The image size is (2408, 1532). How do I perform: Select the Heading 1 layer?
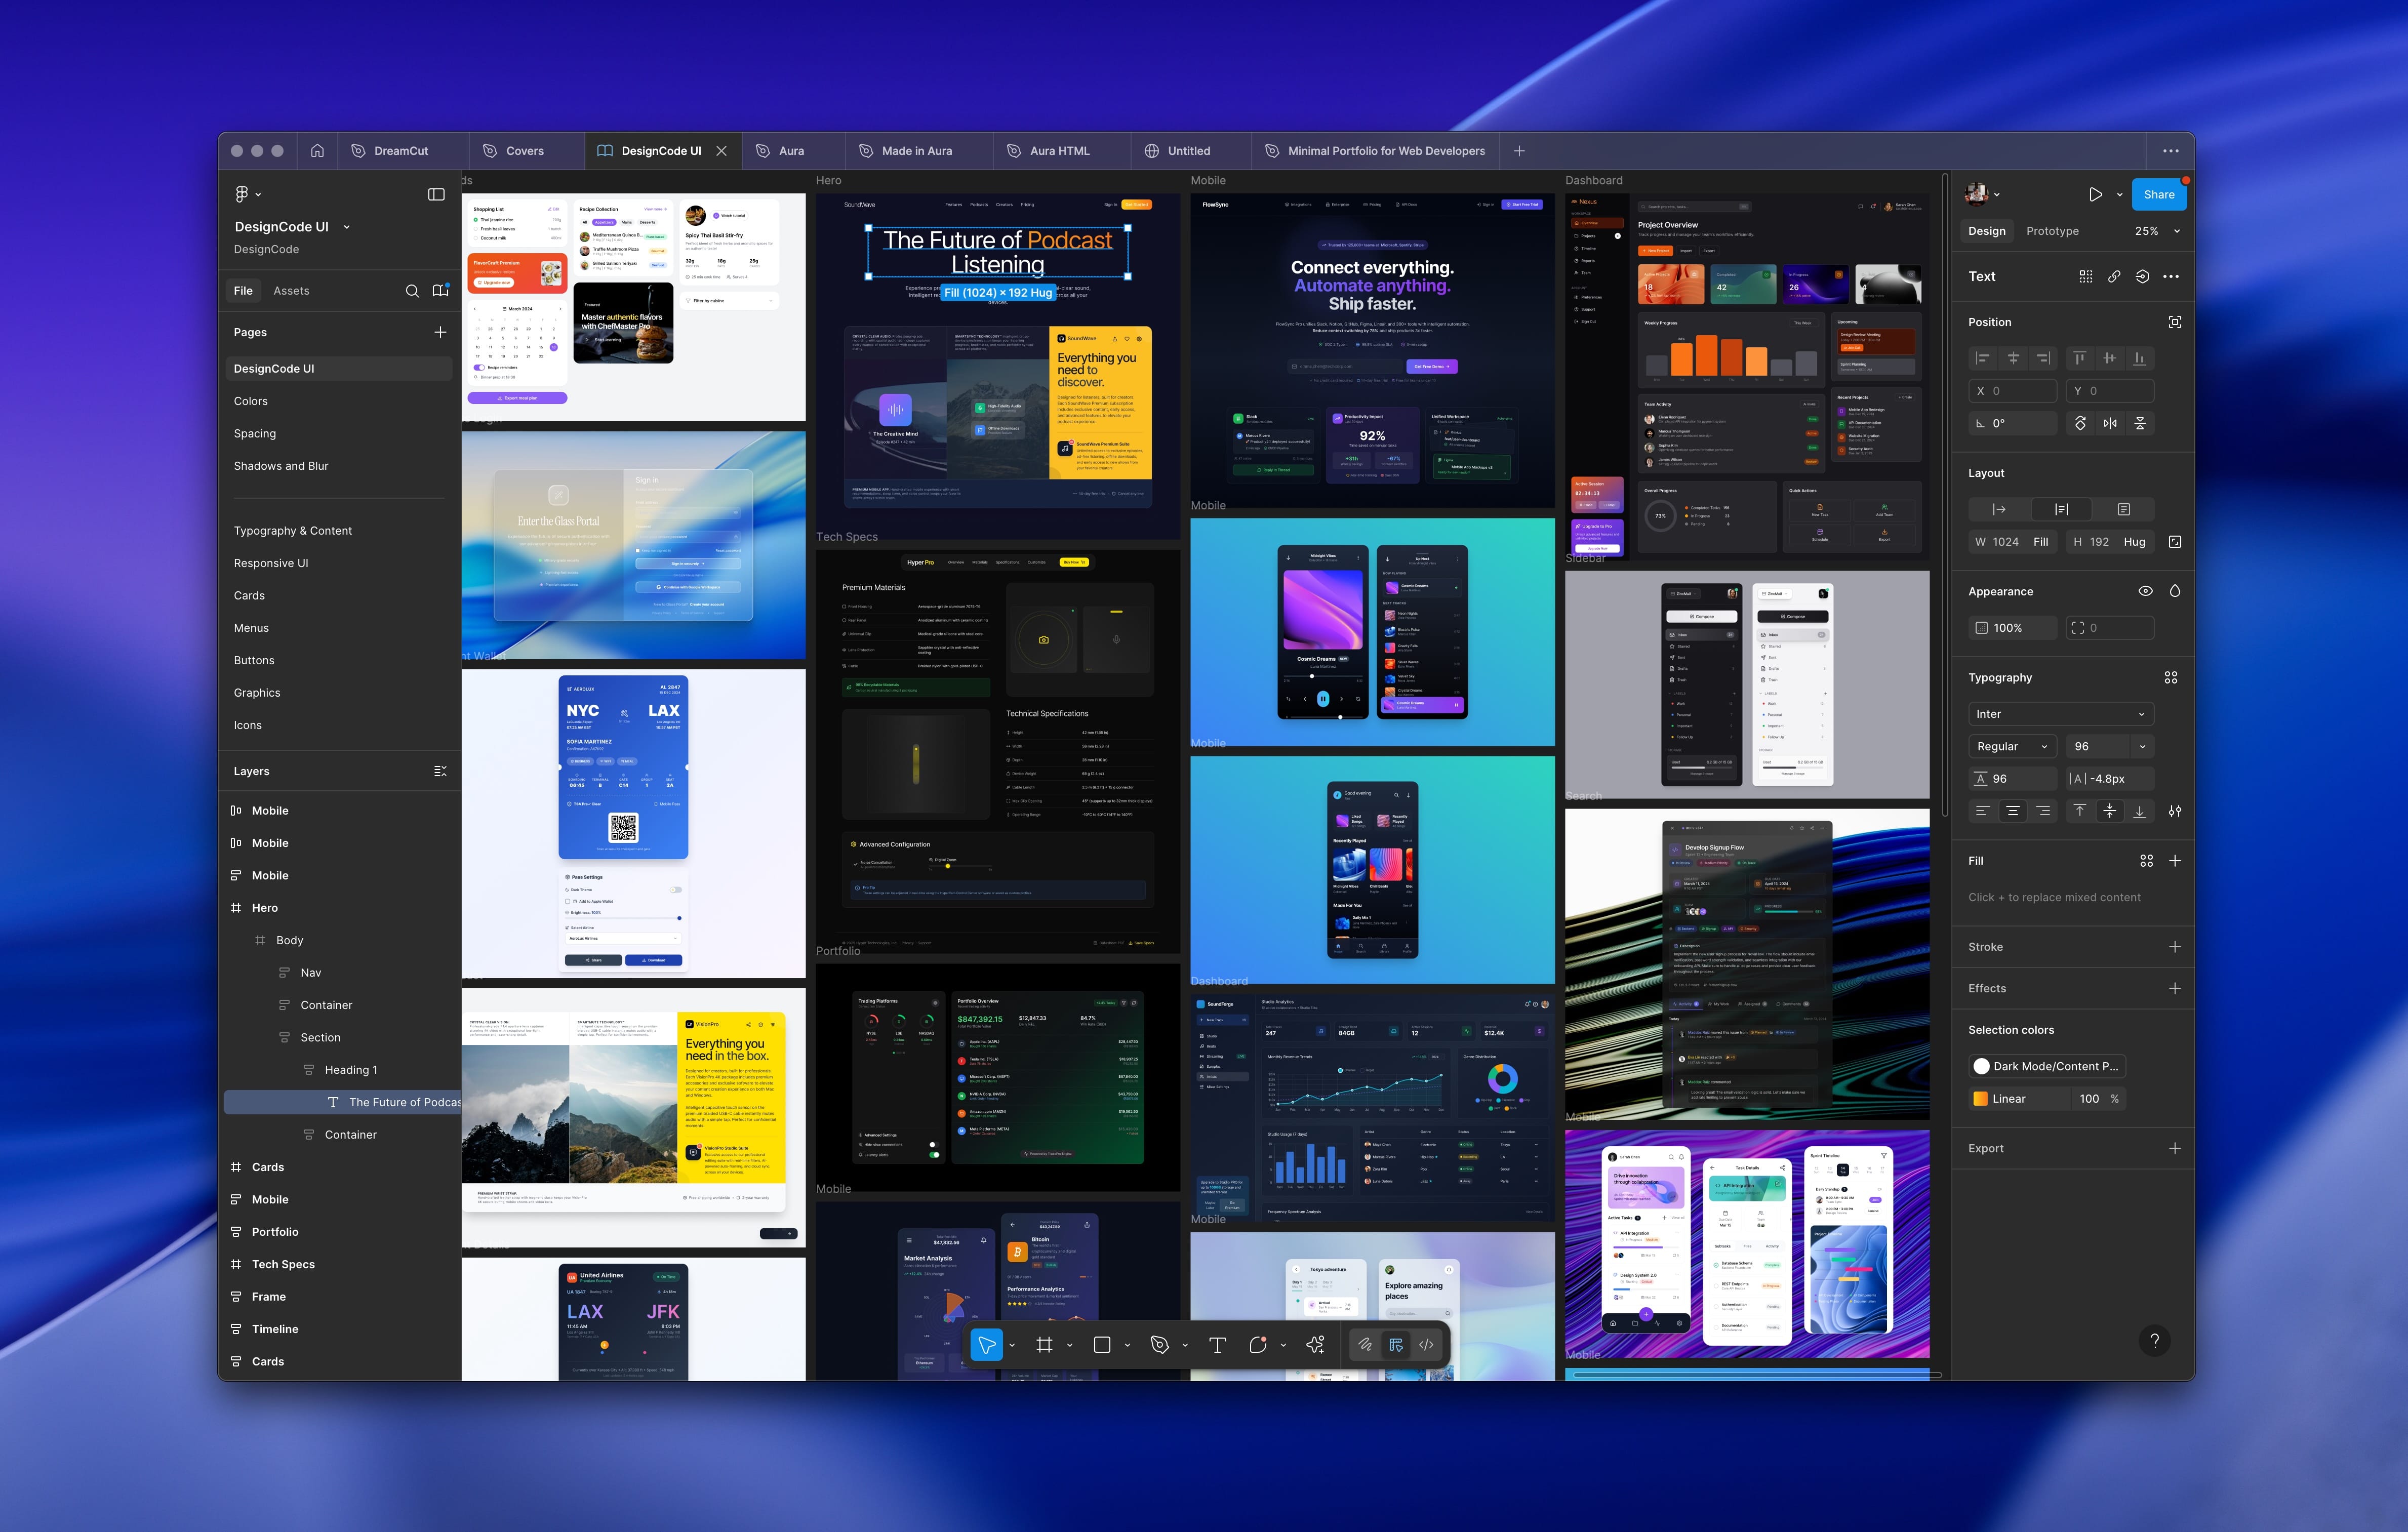351,1070
